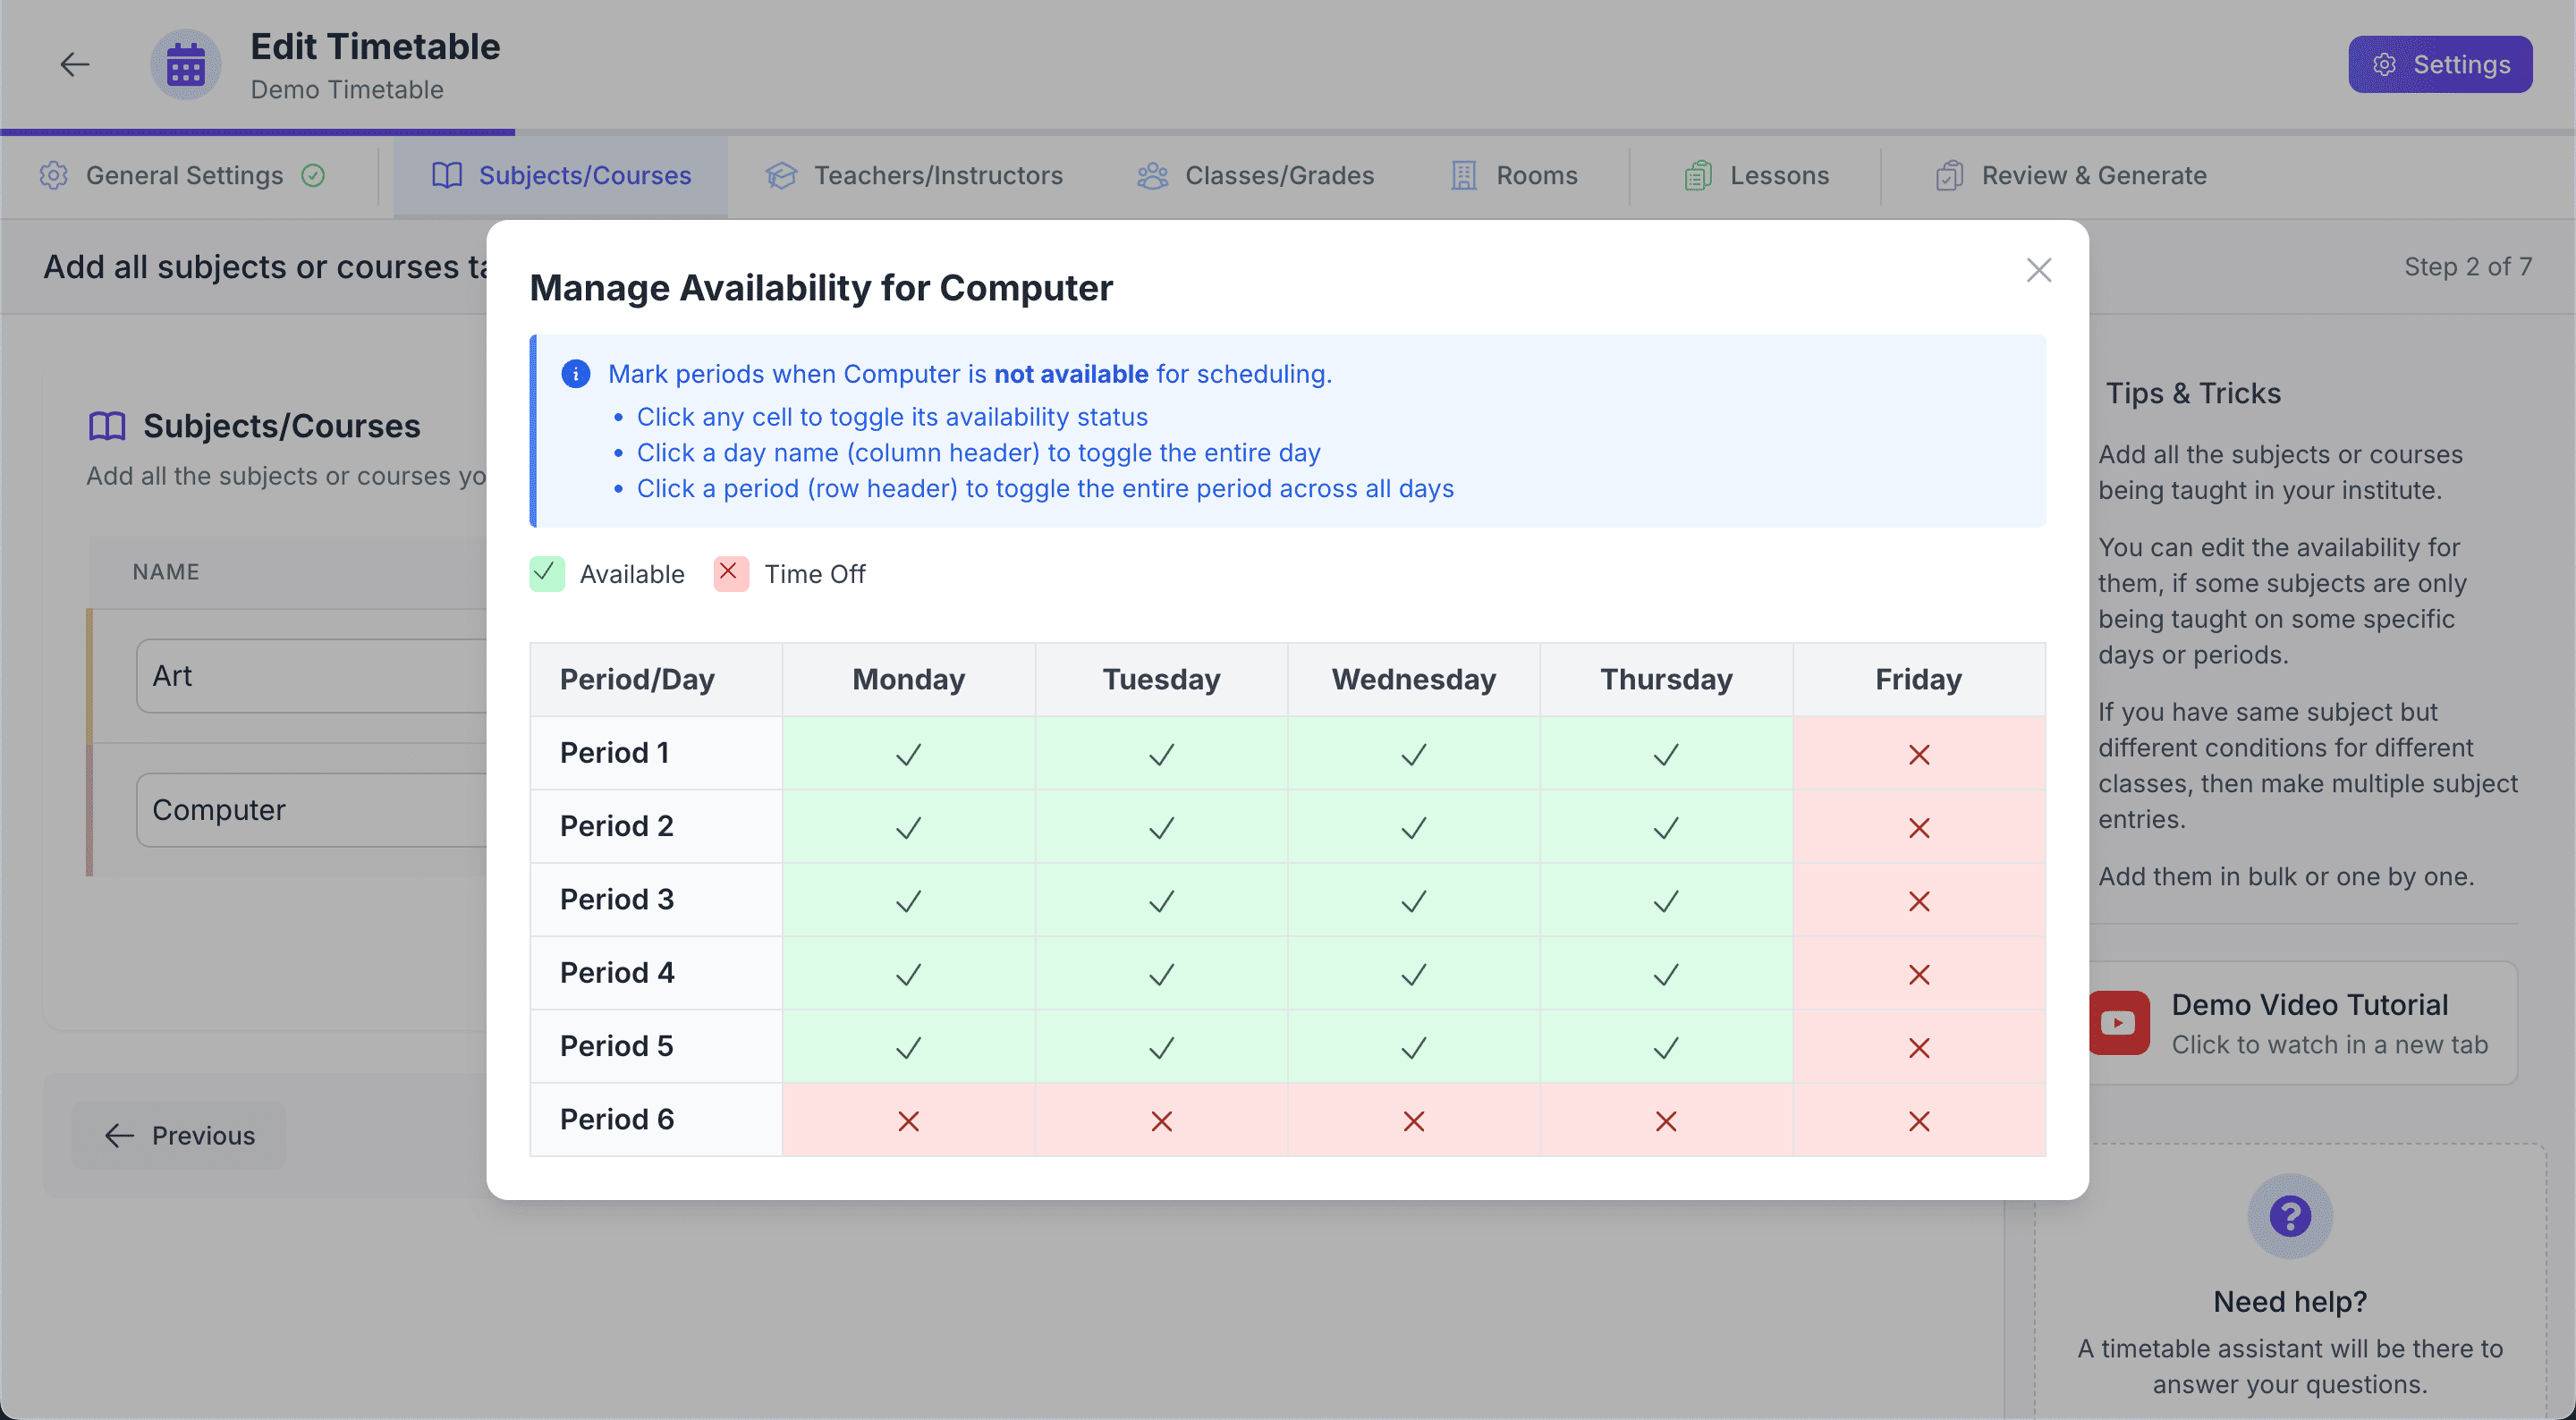Toggle Tuesday Period 3 checkmark cell
Image resolution: width=2576 pixels, height=1420 pixels.
coord(1161,899)
